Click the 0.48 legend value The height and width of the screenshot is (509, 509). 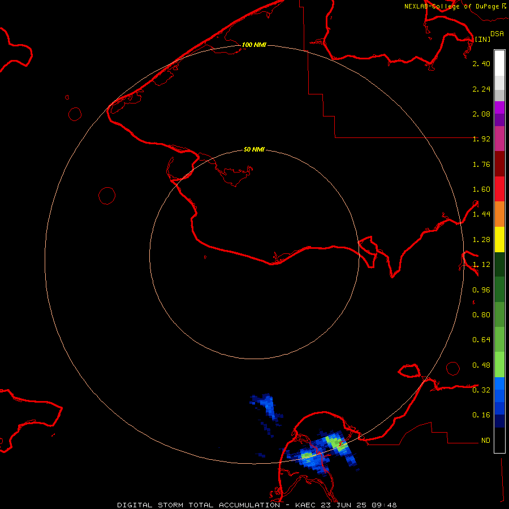pos(481,365)
